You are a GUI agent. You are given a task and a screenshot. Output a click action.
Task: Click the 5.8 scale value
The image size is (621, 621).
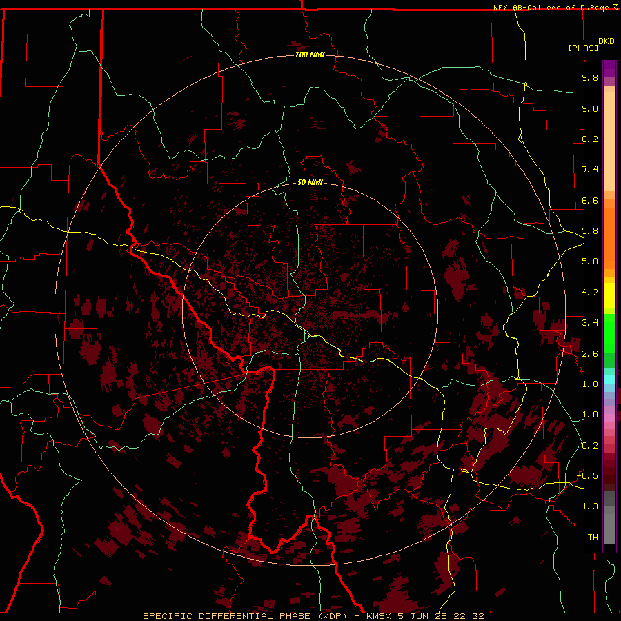coord(590,231)
